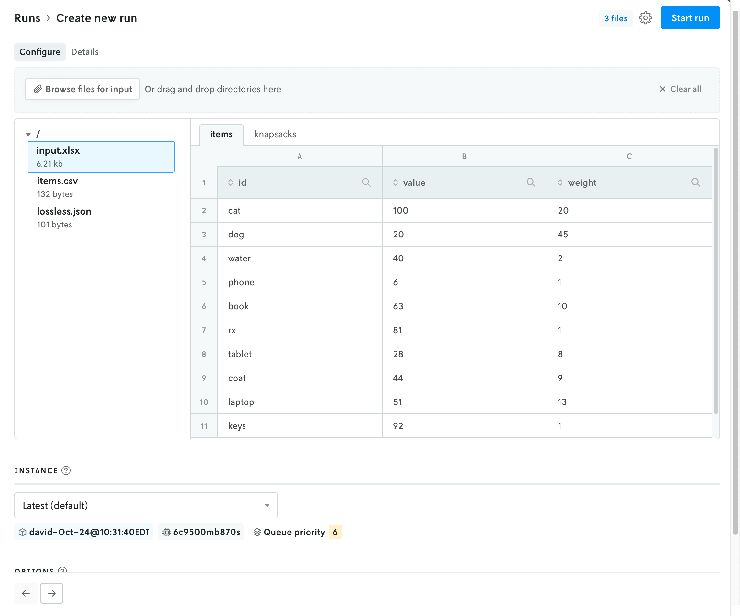This screenshot has width=740, height=616.
Task: Click the paperclip icon on Browse files button
Action: coord(38,89)
